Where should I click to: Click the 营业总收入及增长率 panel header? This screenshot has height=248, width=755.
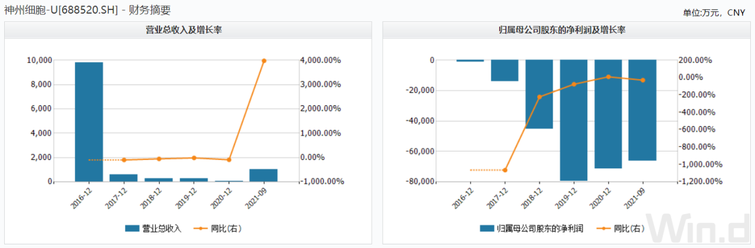point(188,30)
